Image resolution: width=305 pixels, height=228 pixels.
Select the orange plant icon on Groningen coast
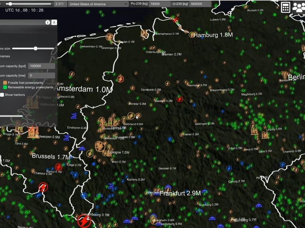tap(109, 37)
